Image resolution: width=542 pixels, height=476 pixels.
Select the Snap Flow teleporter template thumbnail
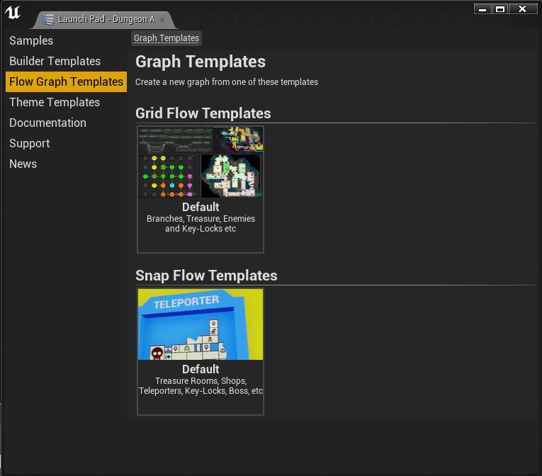(201, 324)
